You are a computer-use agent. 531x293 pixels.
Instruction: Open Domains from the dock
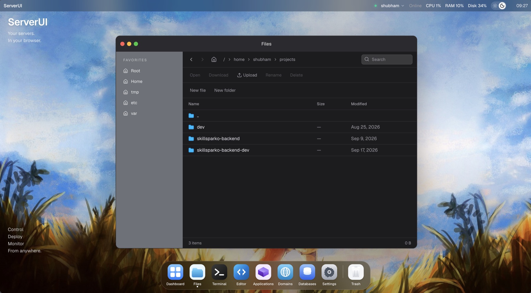pos(285,272)
